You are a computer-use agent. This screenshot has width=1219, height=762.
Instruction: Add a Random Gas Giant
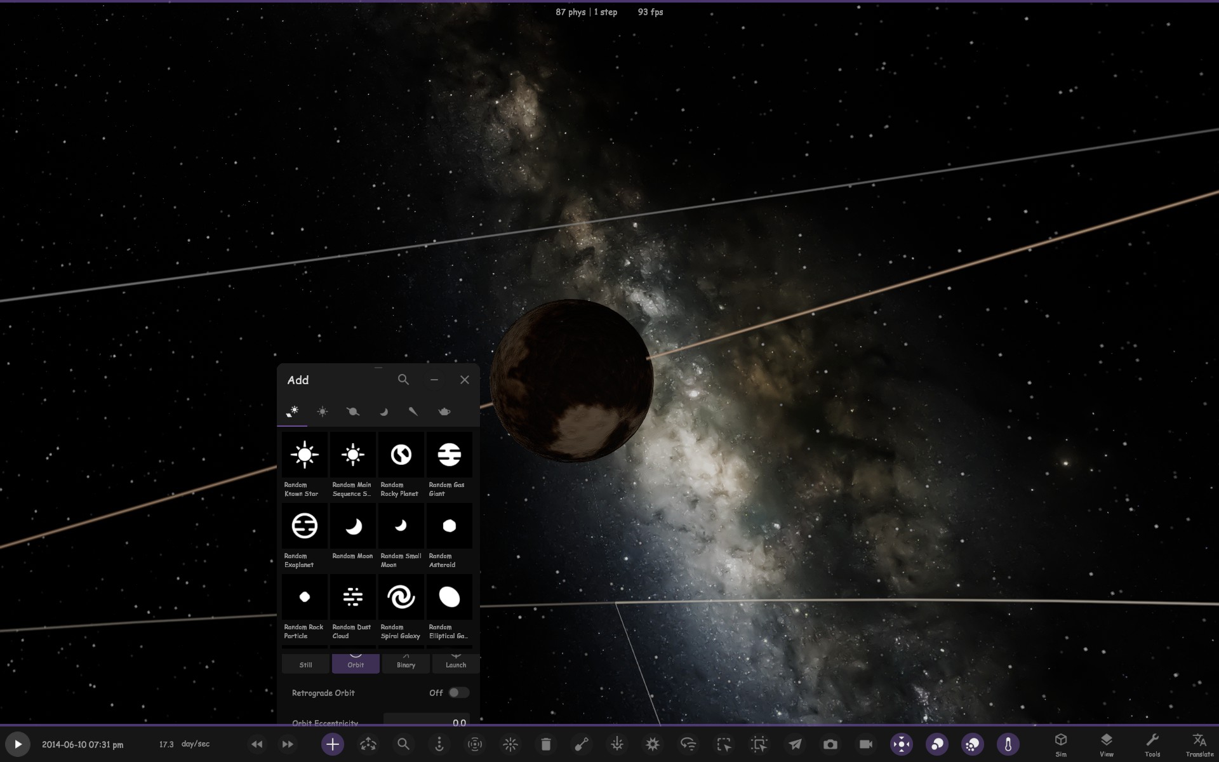point(449,455)
